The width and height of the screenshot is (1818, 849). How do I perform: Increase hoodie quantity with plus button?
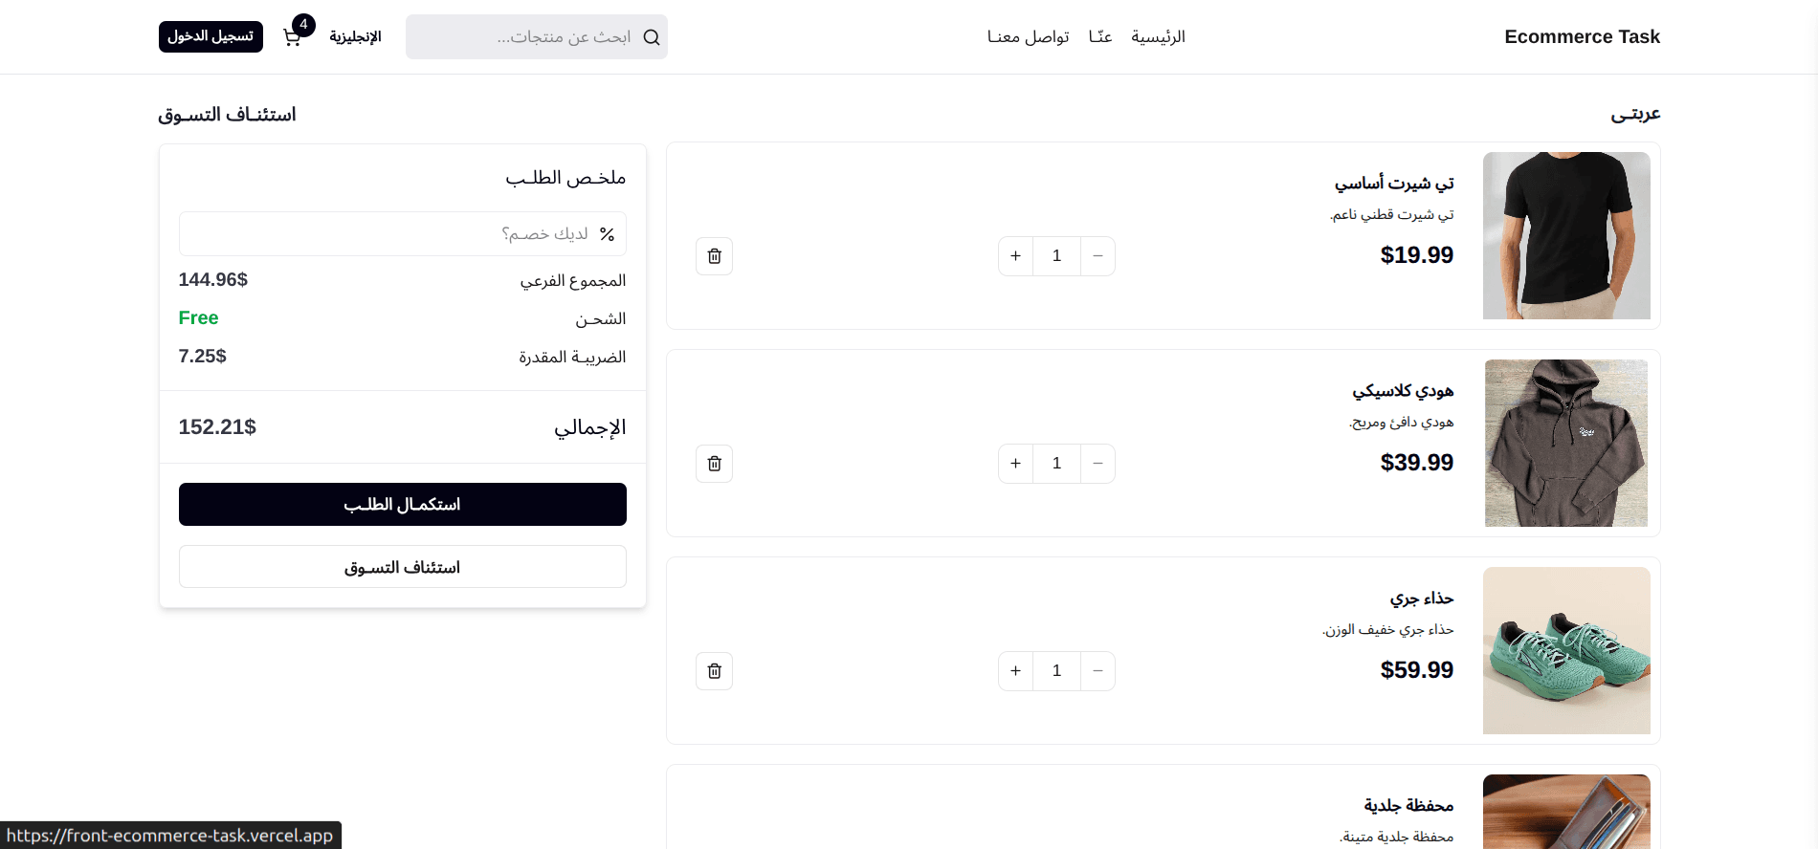[x=1015, y=464]
